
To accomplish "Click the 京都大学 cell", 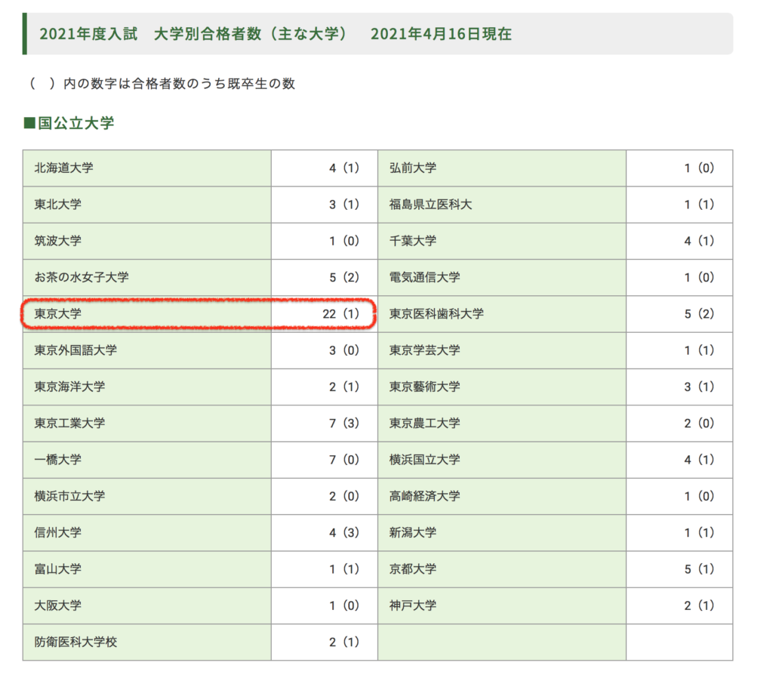I will point(502,569).
